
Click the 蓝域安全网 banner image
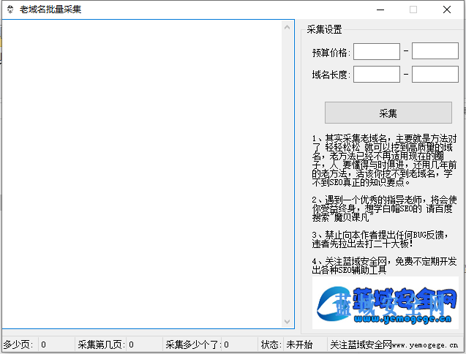[386, 302]
